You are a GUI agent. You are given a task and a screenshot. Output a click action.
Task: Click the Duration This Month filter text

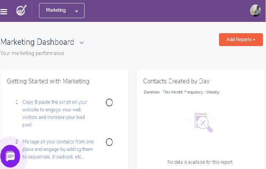[165, 92]
